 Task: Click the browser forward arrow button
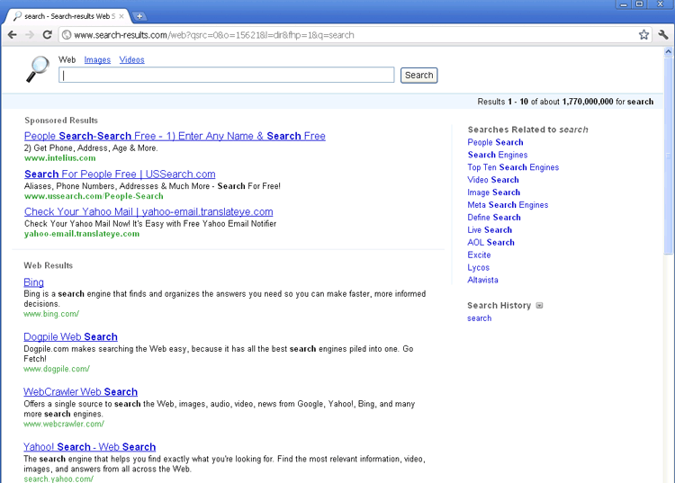[x=30, y=35]
